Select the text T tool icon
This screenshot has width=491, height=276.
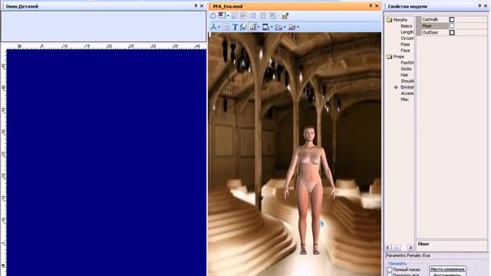pyautogui.click(x=235, y=28)
